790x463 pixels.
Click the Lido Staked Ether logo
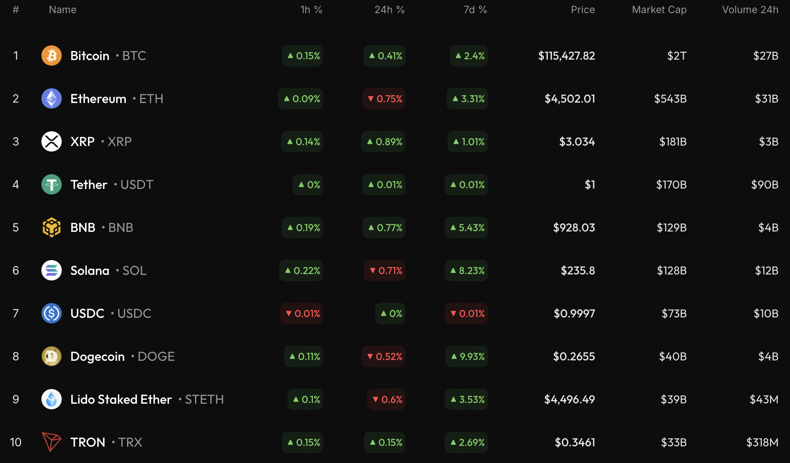(51, 399)
